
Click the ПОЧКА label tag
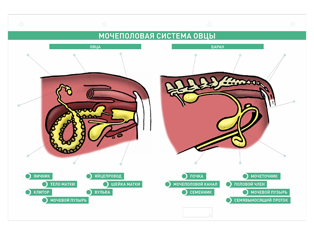pos(194,176)
